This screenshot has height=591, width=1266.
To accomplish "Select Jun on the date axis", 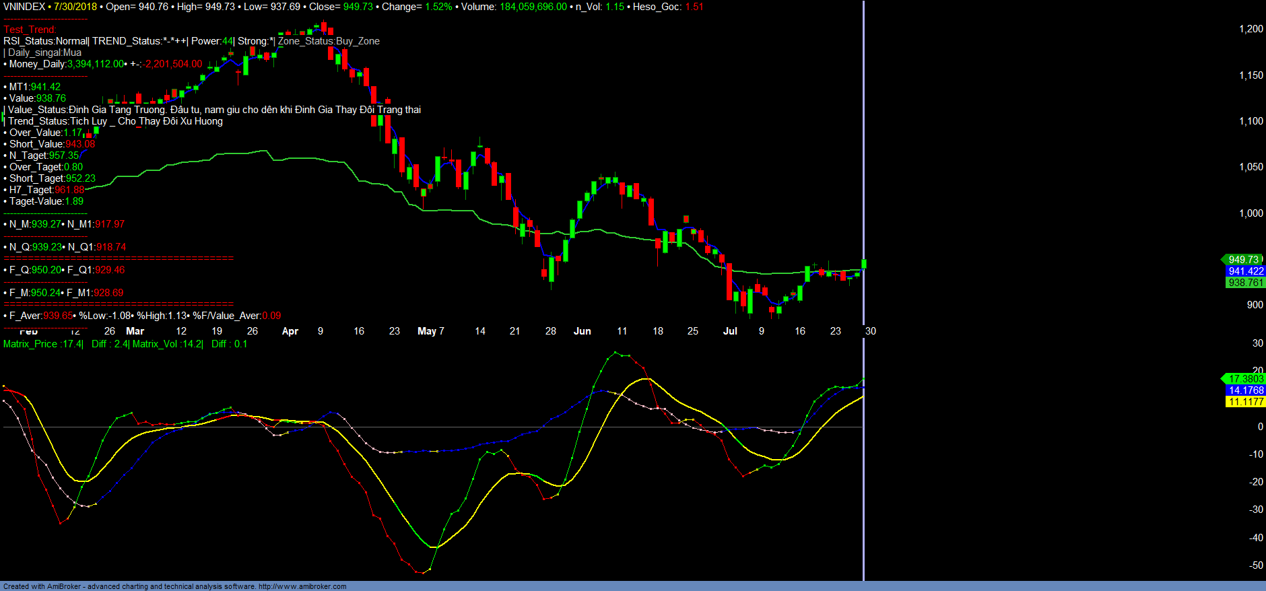I will coord(582,331).
